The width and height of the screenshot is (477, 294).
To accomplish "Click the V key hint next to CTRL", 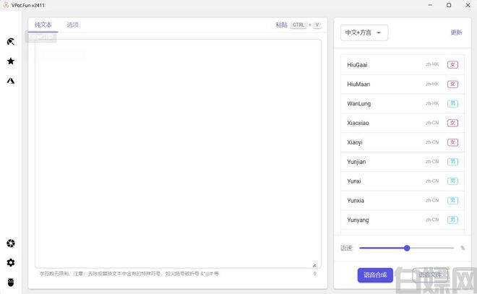I will (x=317, y=25).
